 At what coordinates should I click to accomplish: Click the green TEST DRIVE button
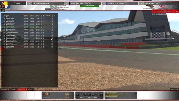89,6
